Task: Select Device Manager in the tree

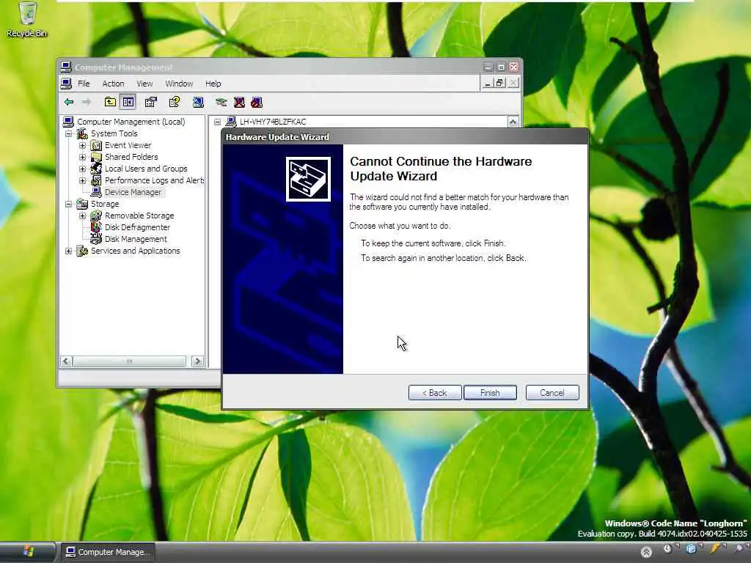Action: (x=133, y=192)
